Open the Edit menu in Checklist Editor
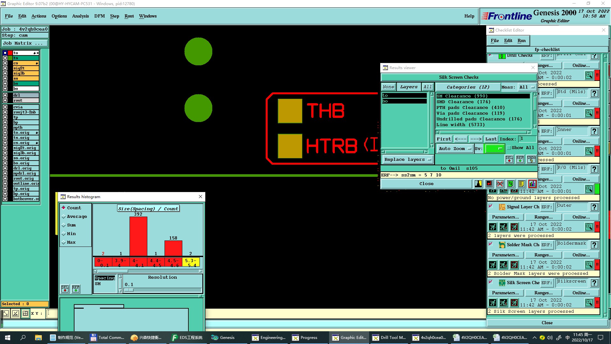 pos(508,40)
